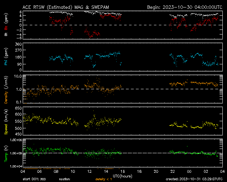
Task: Click the 'Phi (gsm)' axis label
Action: point(6,57)
